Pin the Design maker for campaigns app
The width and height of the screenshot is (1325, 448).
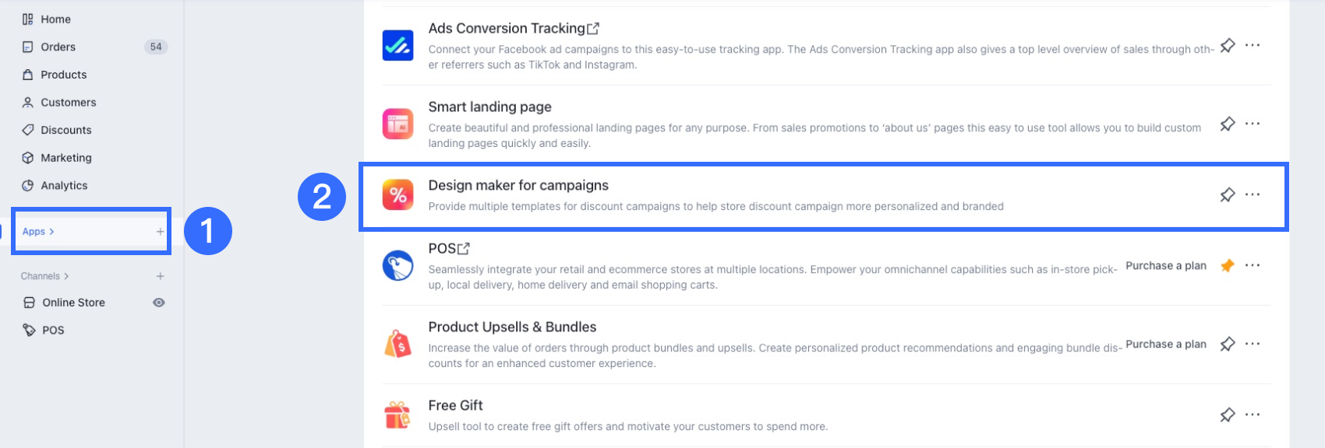pyautogui.click(x=1228, y=194)
